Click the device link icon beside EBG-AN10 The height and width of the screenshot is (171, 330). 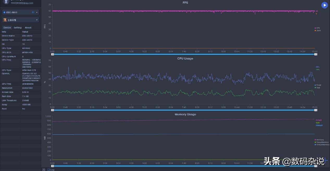pos(33,12)
